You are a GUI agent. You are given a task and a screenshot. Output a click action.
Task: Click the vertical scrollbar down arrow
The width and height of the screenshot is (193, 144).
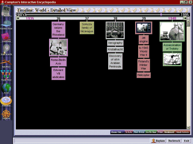pos(188,128)
